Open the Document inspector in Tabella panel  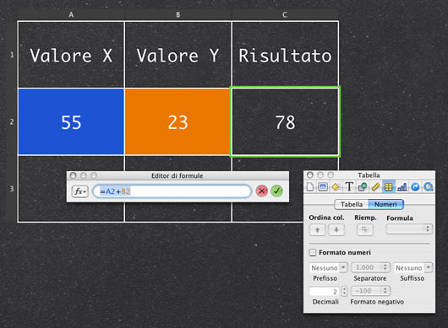[310, 187]
